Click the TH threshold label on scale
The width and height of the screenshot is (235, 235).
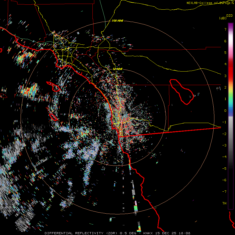(x=224, y=203)
